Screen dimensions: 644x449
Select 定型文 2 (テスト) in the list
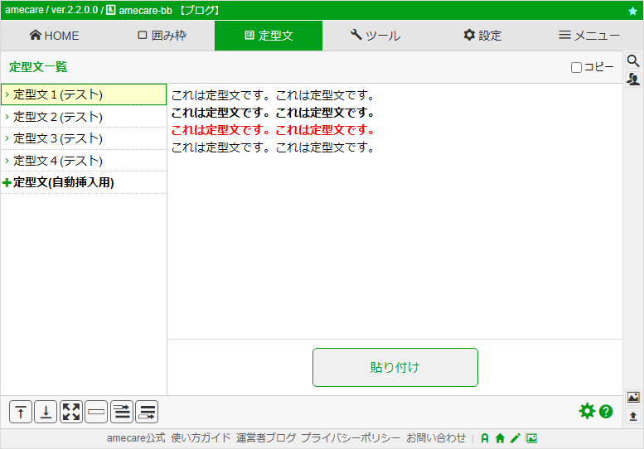pos(84,117)
